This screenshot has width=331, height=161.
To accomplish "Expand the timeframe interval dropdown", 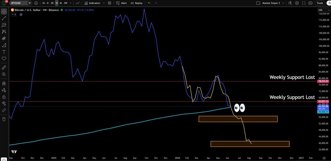I will click(x=71, y=3).
